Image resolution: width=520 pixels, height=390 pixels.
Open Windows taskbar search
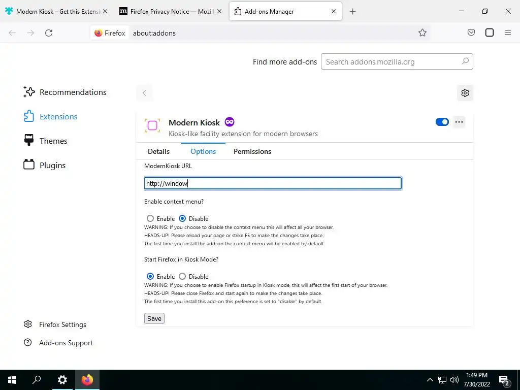coord(37,380)
